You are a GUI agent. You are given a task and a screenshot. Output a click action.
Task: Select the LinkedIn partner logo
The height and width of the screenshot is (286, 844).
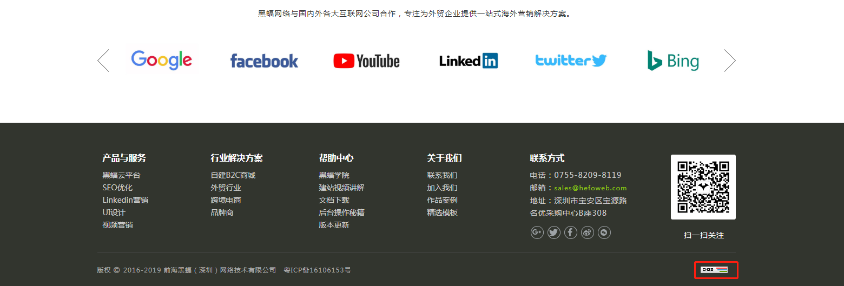point(468,61)
